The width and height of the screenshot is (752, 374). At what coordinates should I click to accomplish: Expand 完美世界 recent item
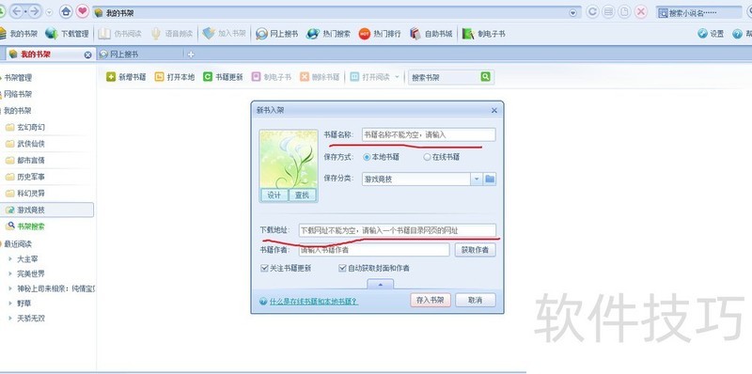pyautogui.click(x=10, y=273)
